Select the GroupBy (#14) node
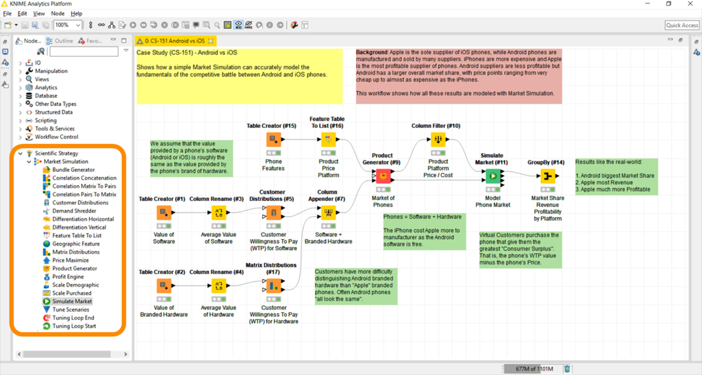The image size is (702, 375). tap(548, 176)
